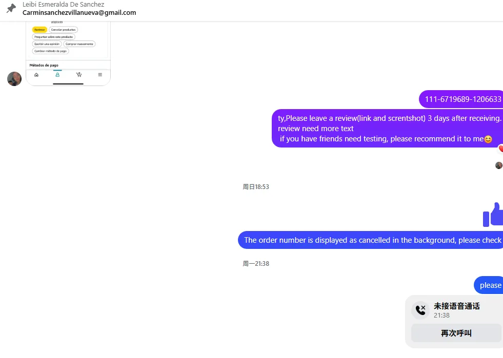Click the 'order number is displayed as cancelled' message
Screen dimensions: 503x358
coord(371,240)
